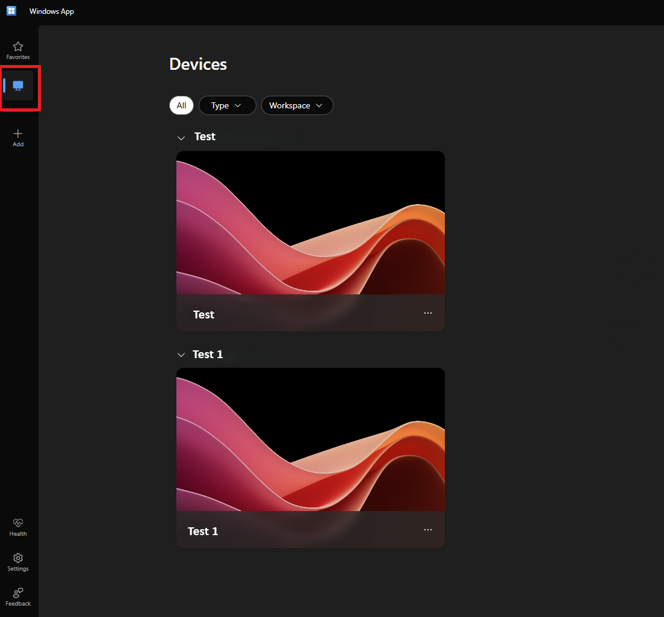Select the All filter pill
The height and width of the screenshot is (617, 664).
181,105
